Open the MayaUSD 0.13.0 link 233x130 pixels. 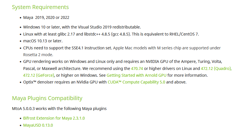click(38, 125)
